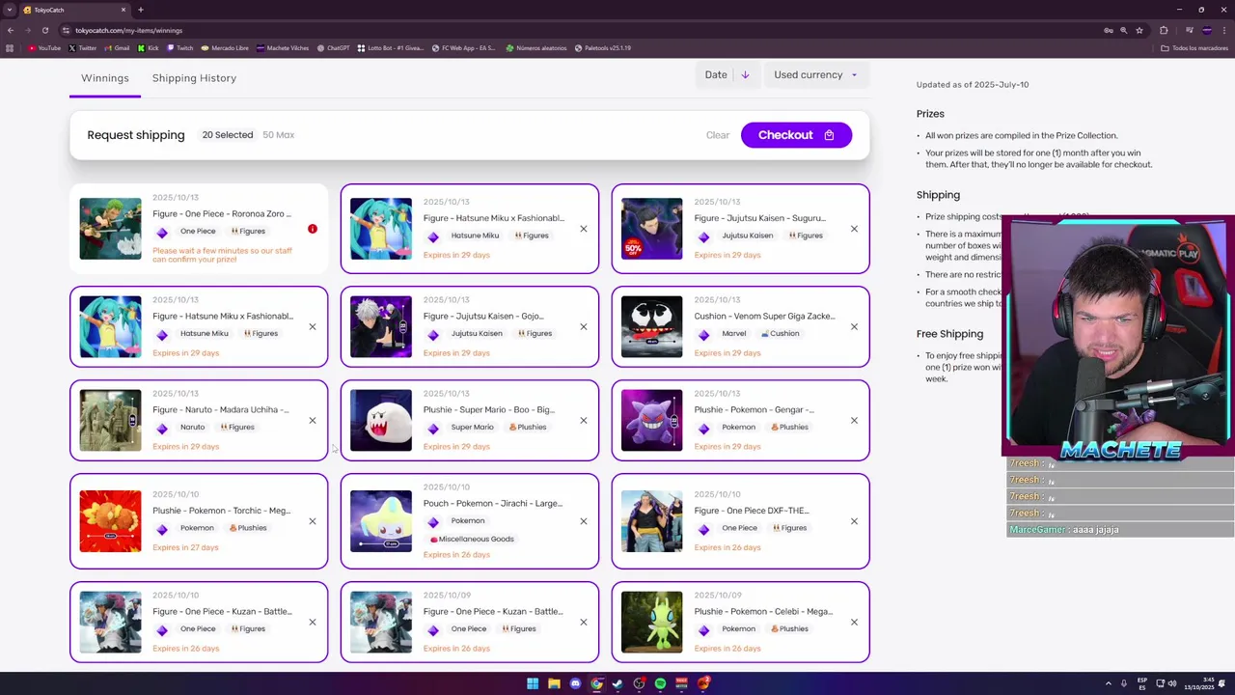Viewport: 1235px width, 695px height.
Task: Open Venom cushion thumbnail image
Action: pyautogui.click(x=651, y=326)
